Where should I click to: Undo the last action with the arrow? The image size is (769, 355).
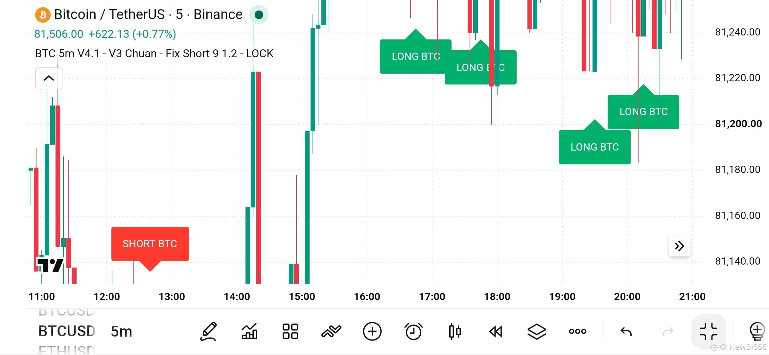click(626, 332)
